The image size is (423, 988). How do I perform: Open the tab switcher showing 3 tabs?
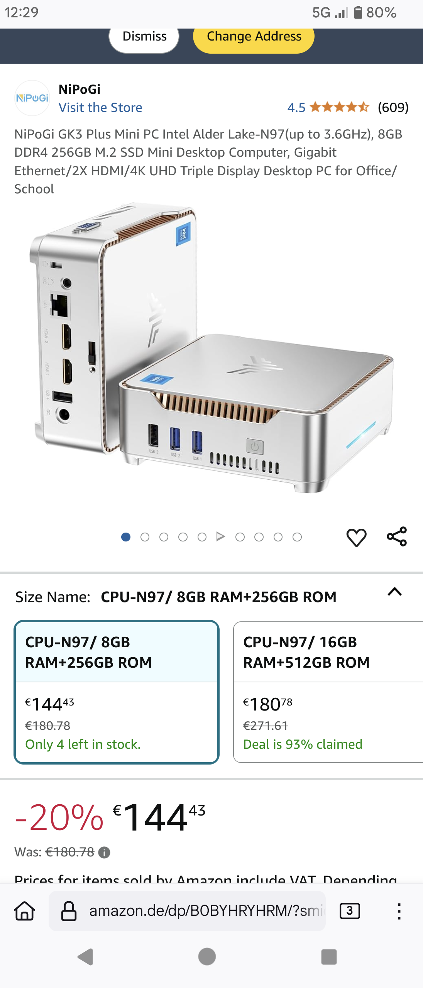[x=350, y=911]
